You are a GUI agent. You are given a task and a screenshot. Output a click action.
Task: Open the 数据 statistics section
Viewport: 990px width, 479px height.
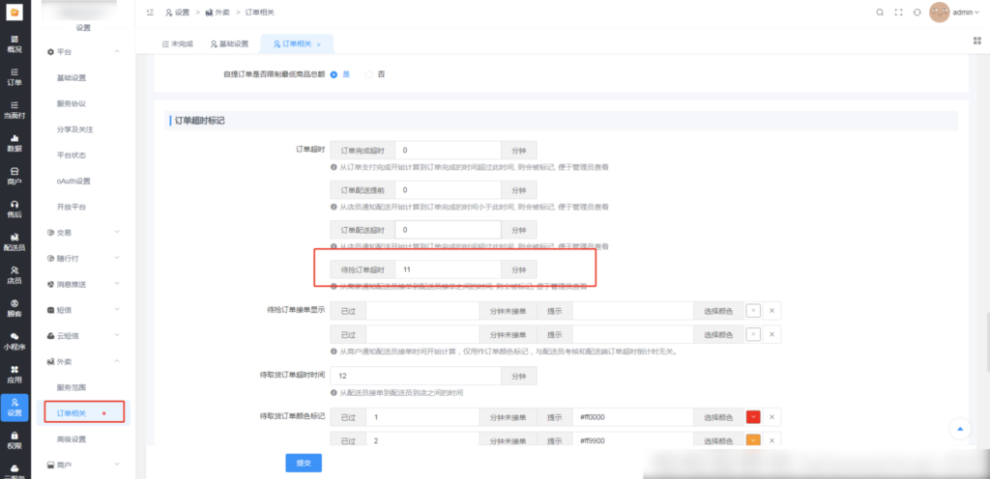(15, 142)
